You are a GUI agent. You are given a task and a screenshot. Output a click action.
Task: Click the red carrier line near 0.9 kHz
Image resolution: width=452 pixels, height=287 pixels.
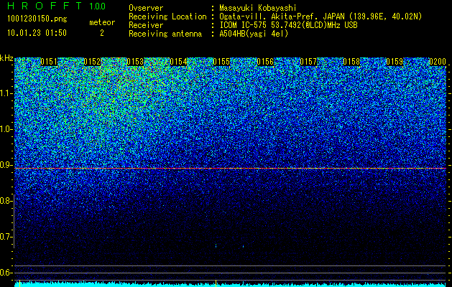point(231,168)
